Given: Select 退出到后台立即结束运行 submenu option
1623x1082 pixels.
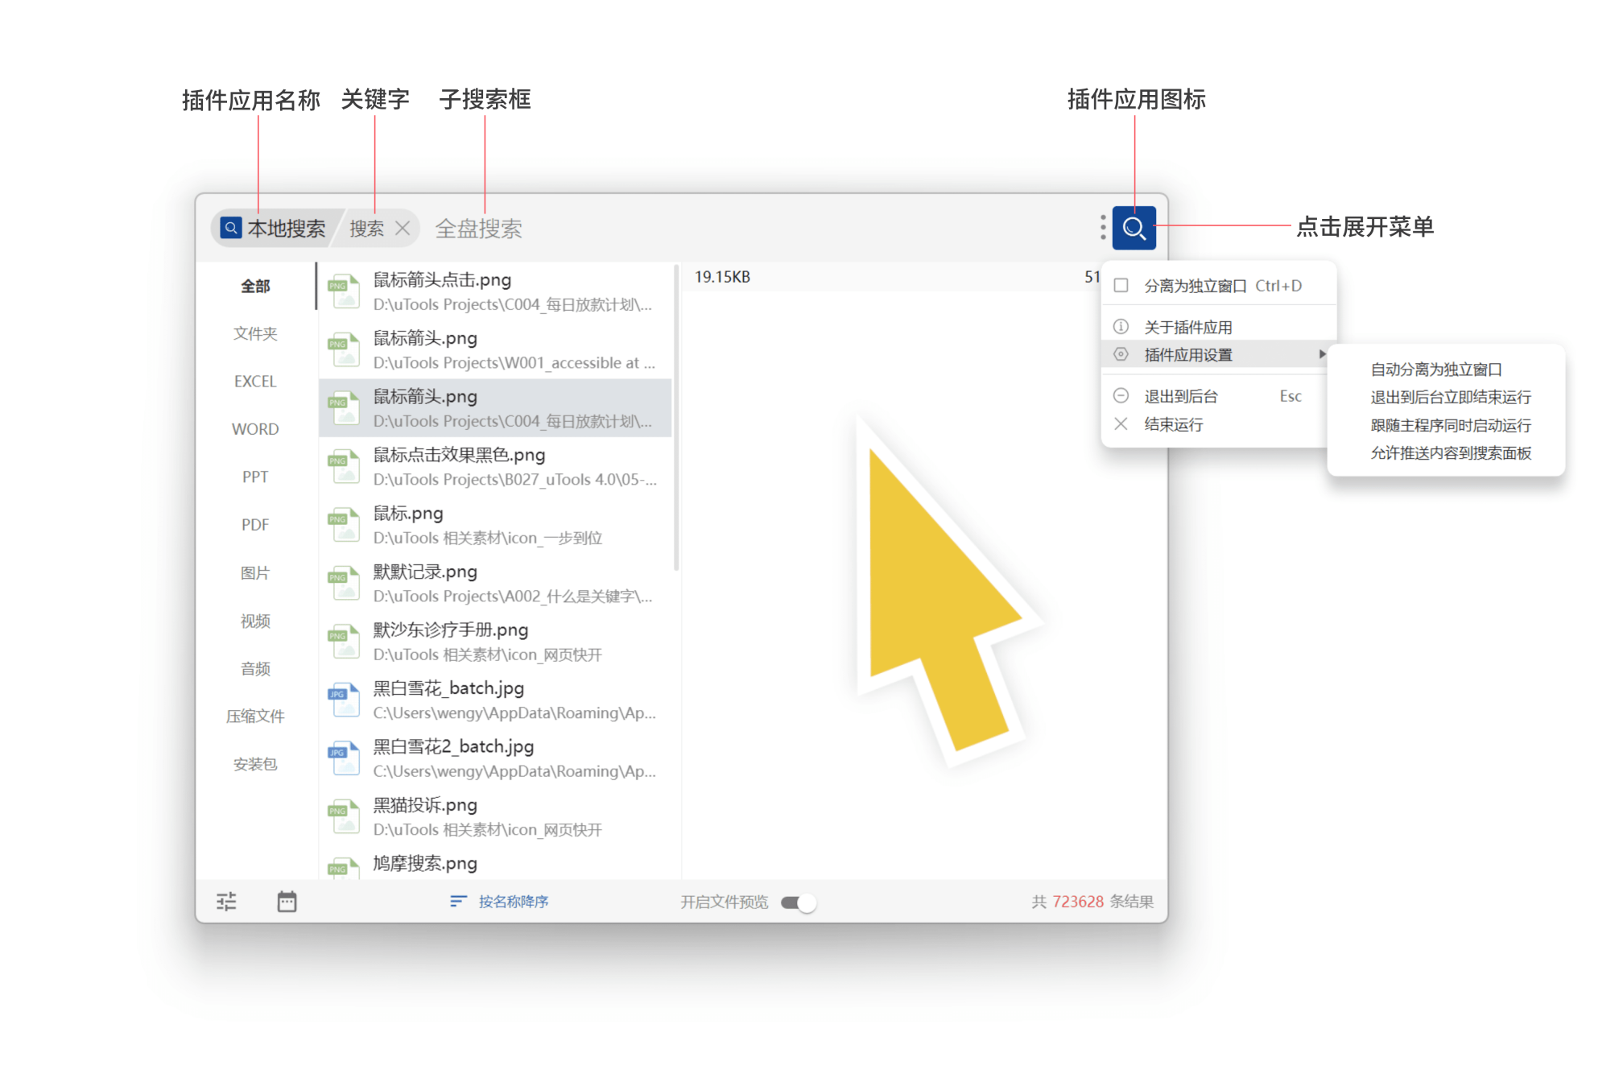Looking at the screenshot, I should [x=1451, y=398].
